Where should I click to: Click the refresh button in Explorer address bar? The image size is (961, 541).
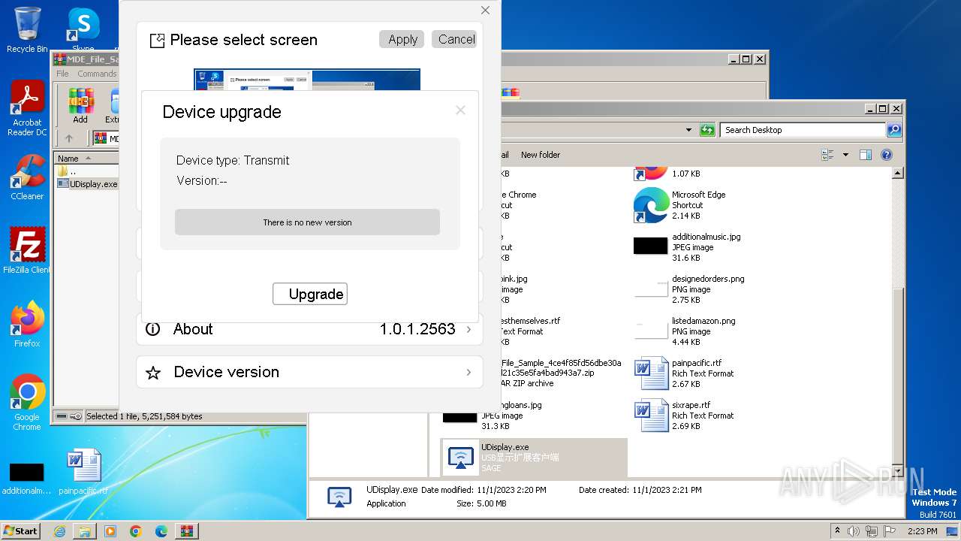coord(707,130)
